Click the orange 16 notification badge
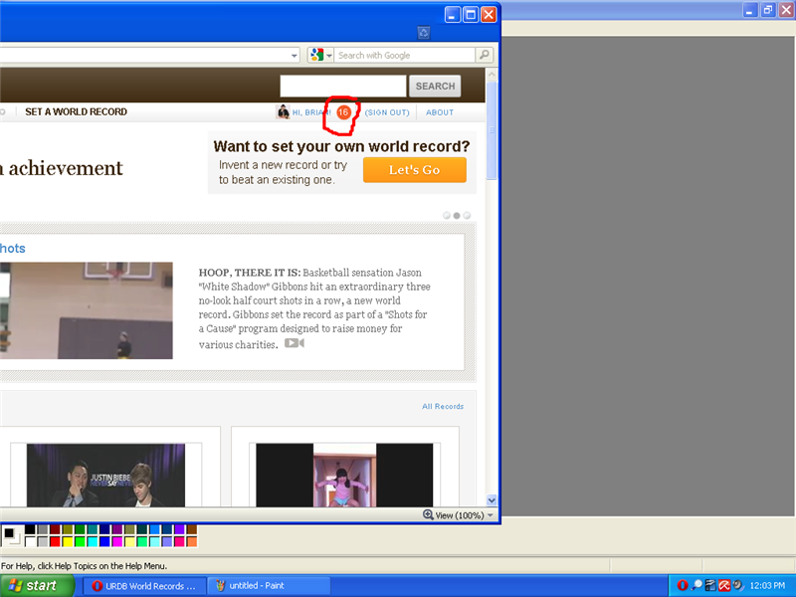The height and width of the screenshot is (597, 796). [343, 112]
